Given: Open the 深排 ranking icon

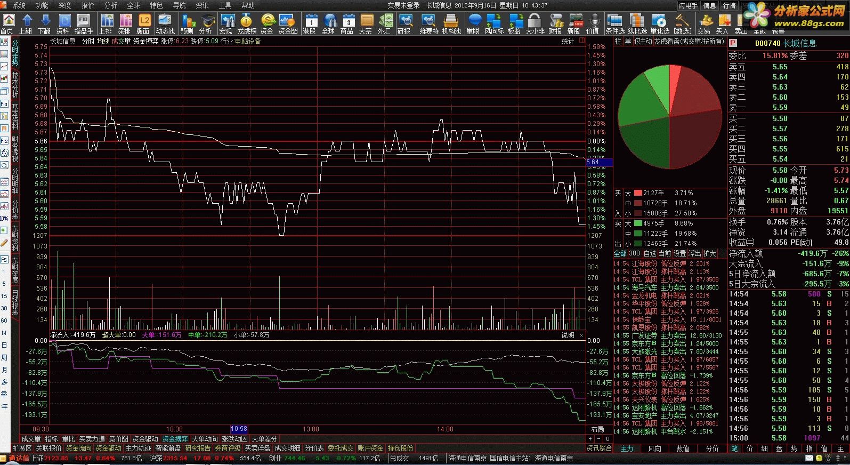Looking at the screenshot, I should click(x=125, y=24).
